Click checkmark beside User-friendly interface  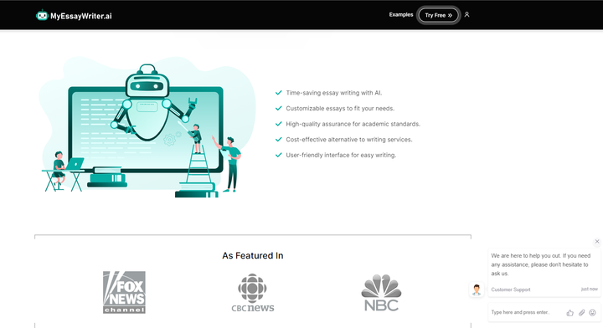pyautogui.click(x=279, y=155)
